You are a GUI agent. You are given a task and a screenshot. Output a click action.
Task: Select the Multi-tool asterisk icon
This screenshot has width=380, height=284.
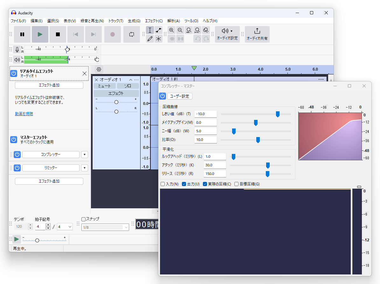pos(158,39)
